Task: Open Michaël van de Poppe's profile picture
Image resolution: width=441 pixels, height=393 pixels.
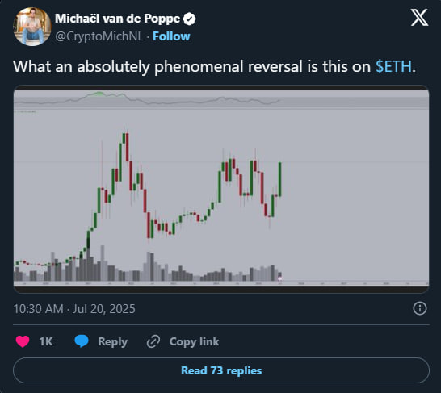Action: pyautogui.click(x=32, y=27)
